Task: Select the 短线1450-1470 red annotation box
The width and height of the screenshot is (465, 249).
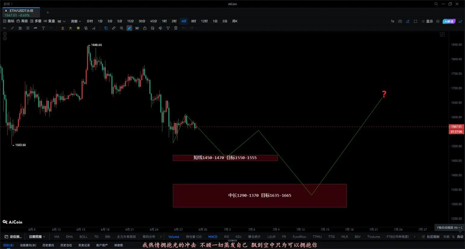Action: (x=225, y=158)
